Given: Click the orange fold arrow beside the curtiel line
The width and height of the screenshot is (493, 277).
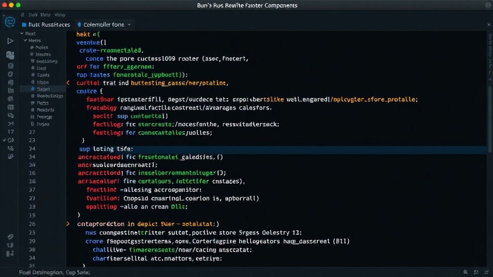Looking at the screenshot, I should pos(68,83).
